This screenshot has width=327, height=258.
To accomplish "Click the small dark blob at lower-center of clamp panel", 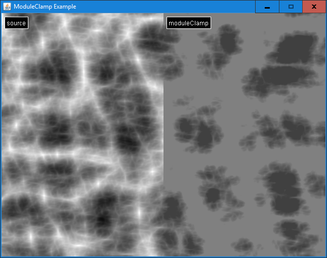I will [x=213, y=195].
